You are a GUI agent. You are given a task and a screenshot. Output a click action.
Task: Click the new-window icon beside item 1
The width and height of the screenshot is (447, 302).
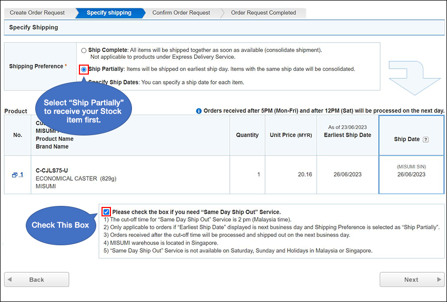(15, 175)
